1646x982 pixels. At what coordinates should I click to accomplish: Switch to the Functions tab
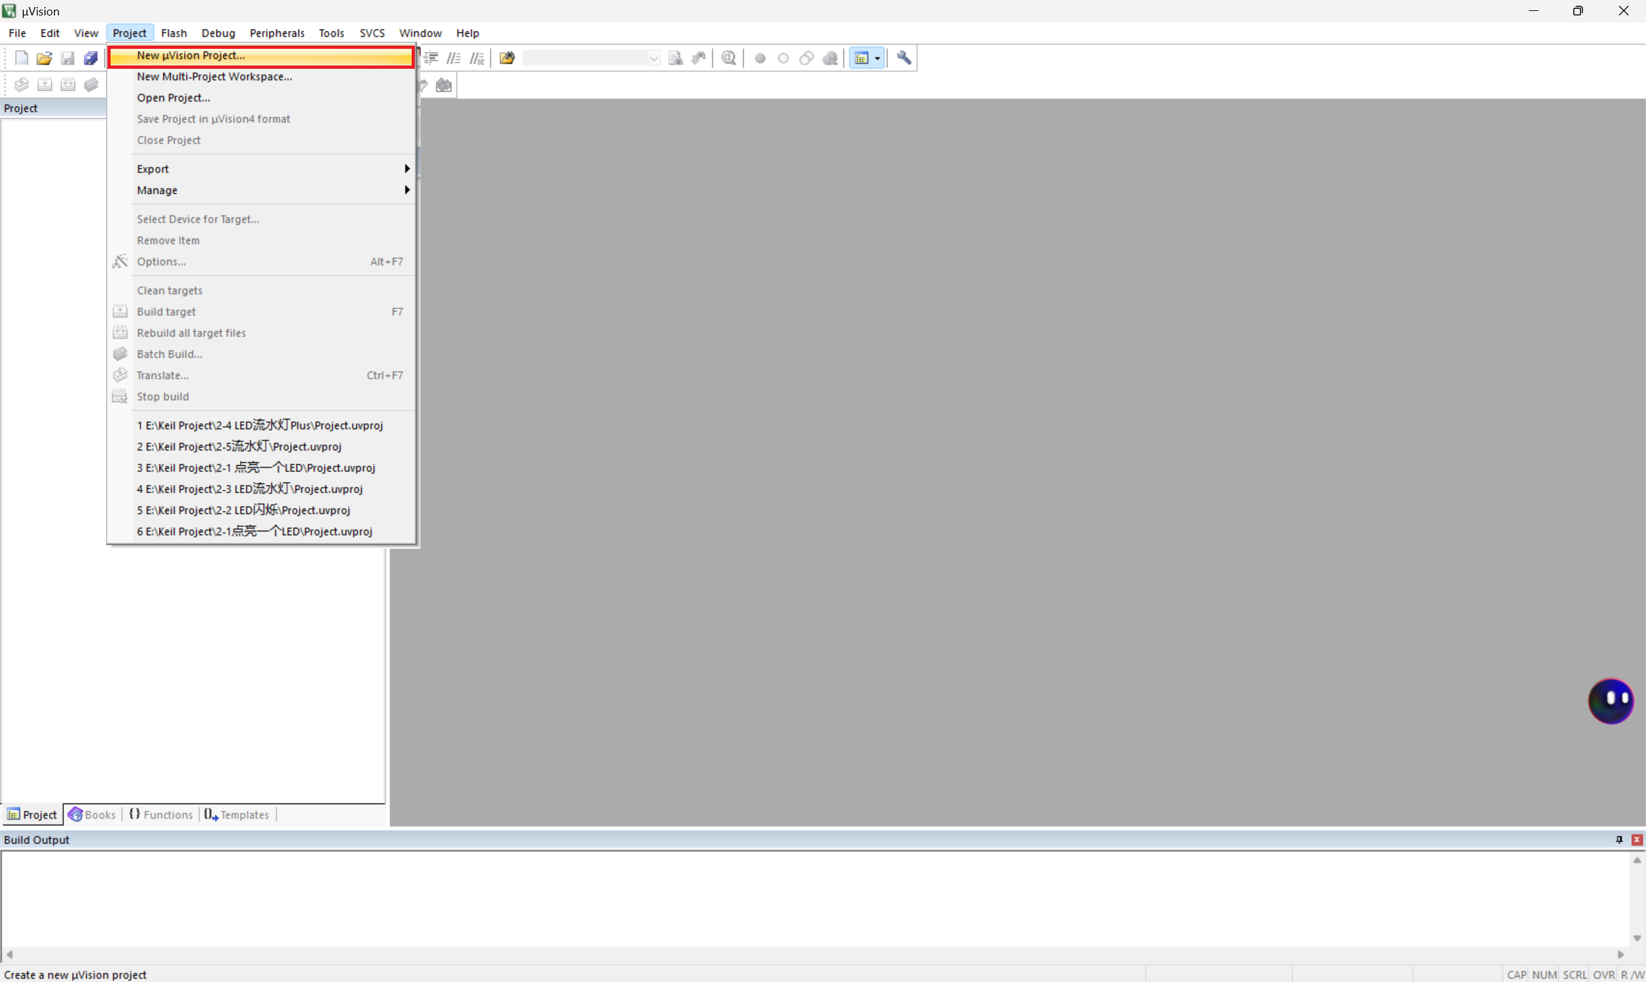coord(161,814)
